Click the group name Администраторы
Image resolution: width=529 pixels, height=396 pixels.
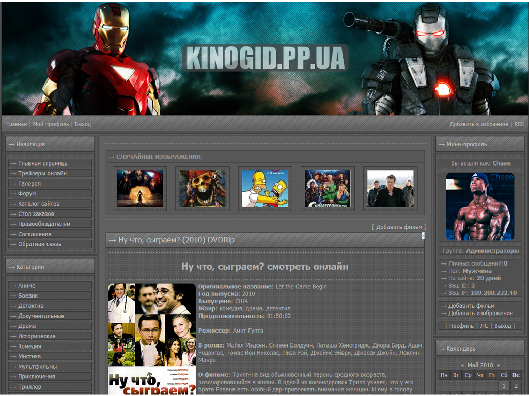pyautogui.click(x=492, y=251)
